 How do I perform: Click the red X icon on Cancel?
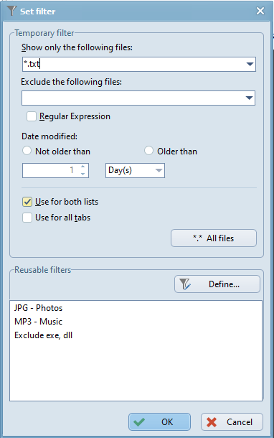[212, 422]
